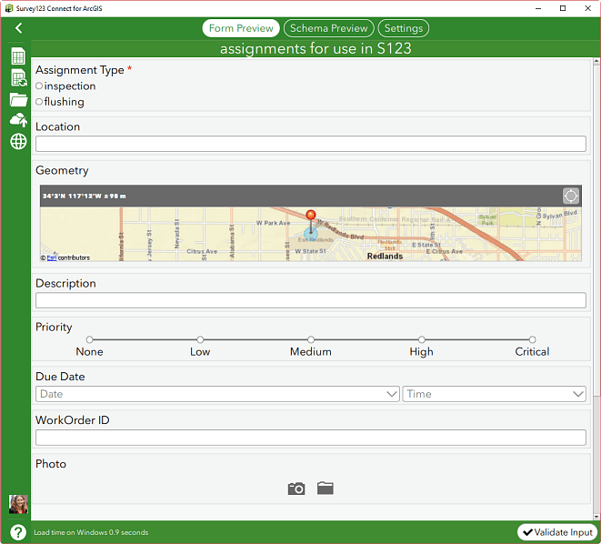601x544 pixels.
Task: Click the scrollbar up arrow
Action: click(x=596, y=61)
